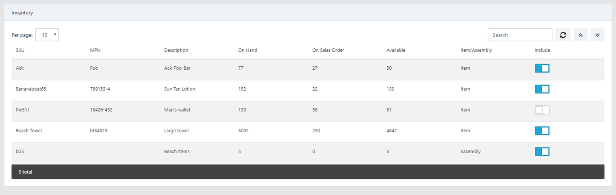Image resolution: width=616 pixels, height=195 pixels.
Task: Click On Sales Order value 250
Action: click(316, 131)
